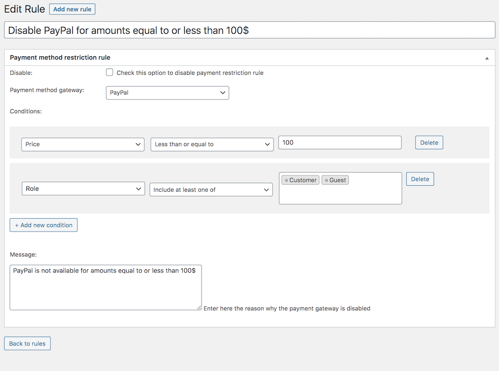Delete the Price condition row

(x=429, y=142)
